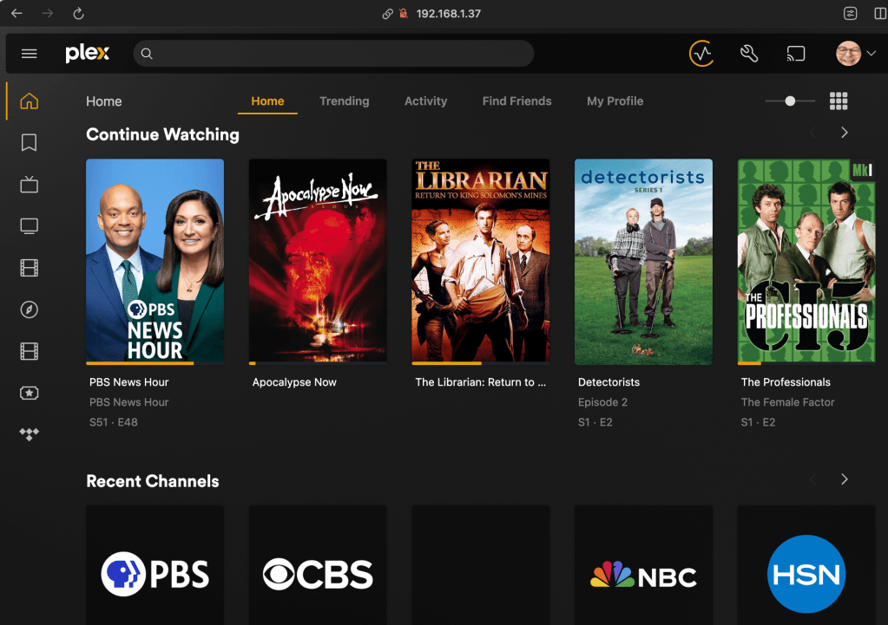Expand the user profile avatar dropdown
888x625 pixels.
[x=855, y=54]
